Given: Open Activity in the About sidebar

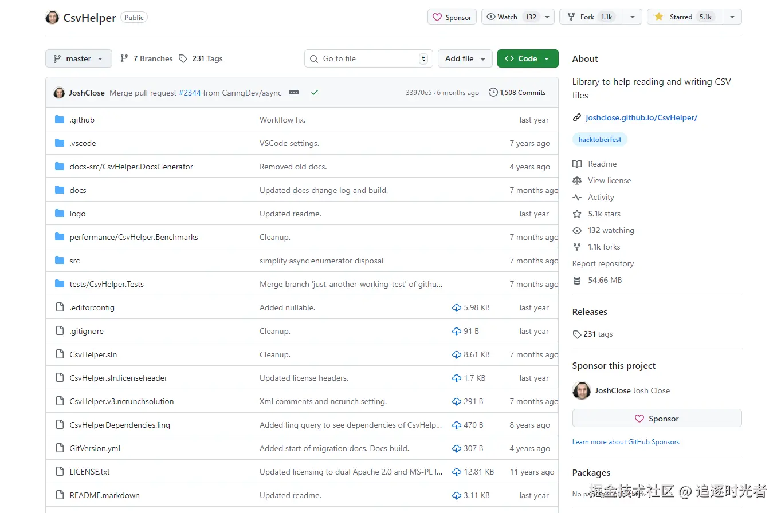Looking at the screenshot, I should point(601,198).
